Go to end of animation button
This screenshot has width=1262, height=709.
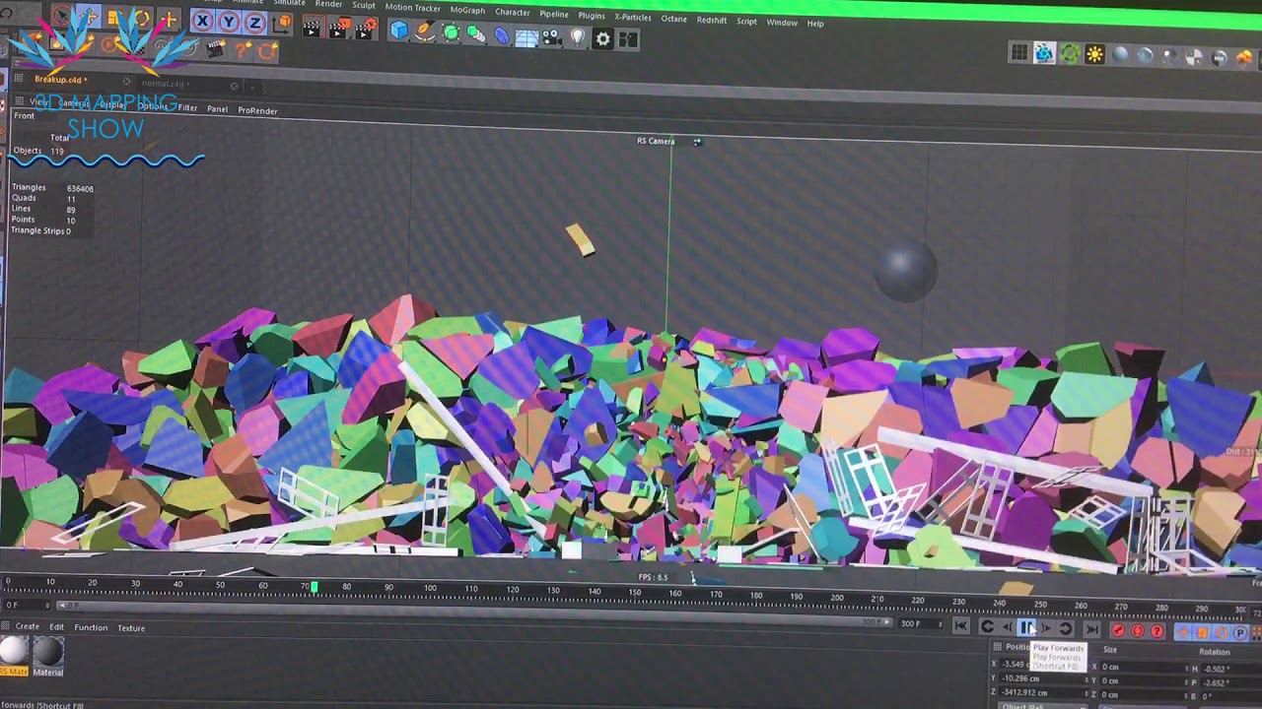(x=1091, y=629)
